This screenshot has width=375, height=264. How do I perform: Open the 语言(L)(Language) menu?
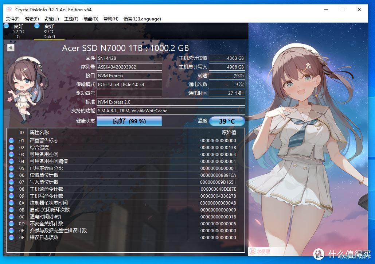click(142, 19)
